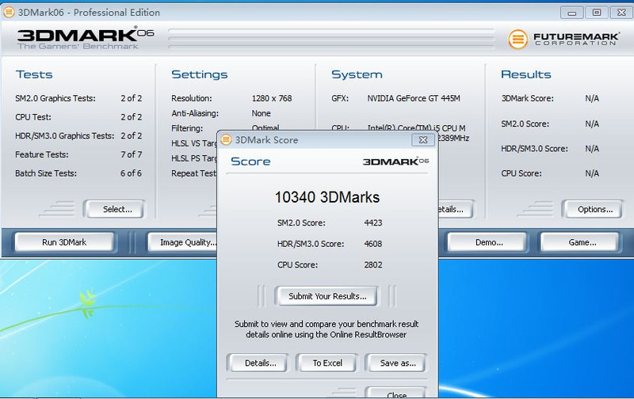Screen dimensions: 634x399
Task: Click the Tests section heading
Action: [34, 74]
